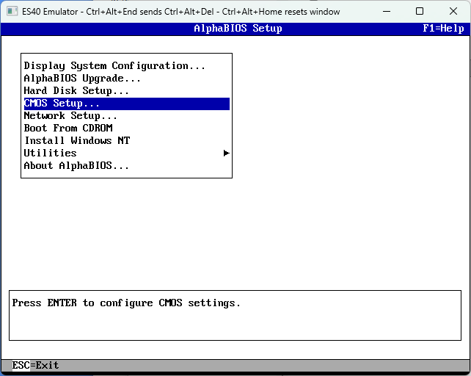Open Display System Configuration menu entry
This screenshot has height=376, width=471.
126,66
